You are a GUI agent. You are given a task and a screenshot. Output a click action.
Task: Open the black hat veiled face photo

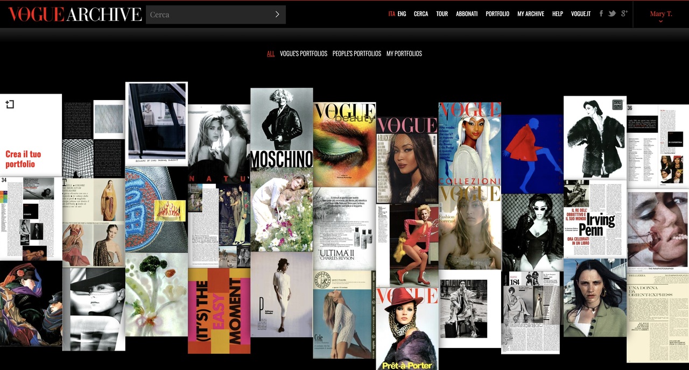coord(94,309)
